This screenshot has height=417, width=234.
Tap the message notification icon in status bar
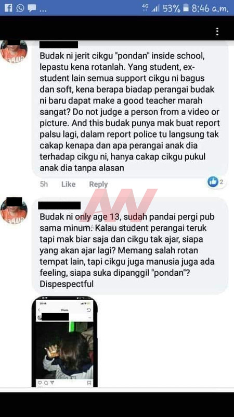(x=32, y=8)
